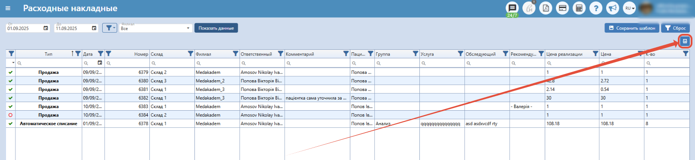Toggle status checkmark on invoice 6379 row
Screen dimensions: 695x160
[11, 72]
